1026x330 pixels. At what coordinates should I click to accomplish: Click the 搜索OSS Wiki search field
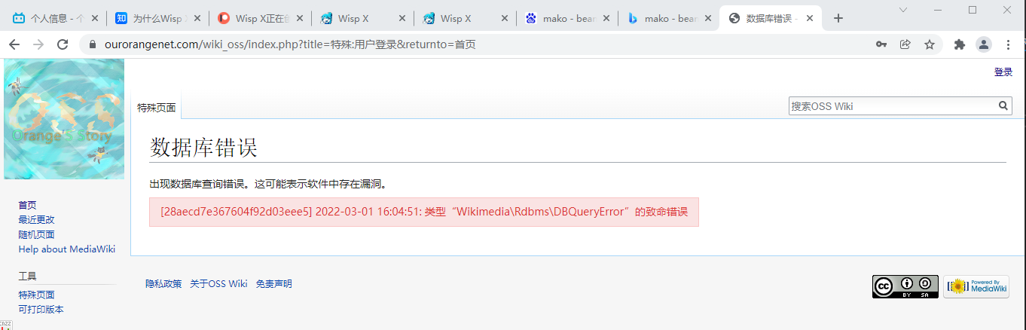(892, 106)
